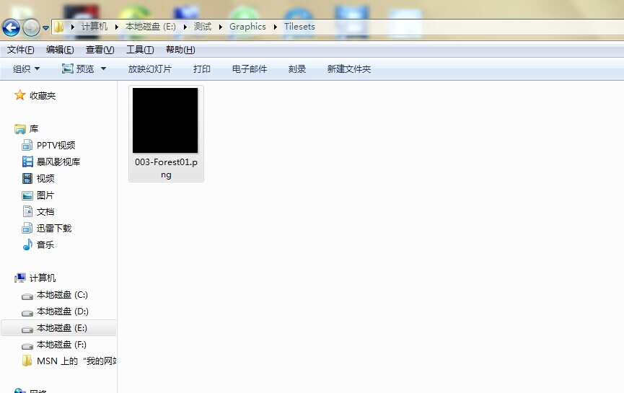The height and width of the screenshot is (393, 624).
Task: Click the star icon beside 收藏夹
Action: coord(20,95)
